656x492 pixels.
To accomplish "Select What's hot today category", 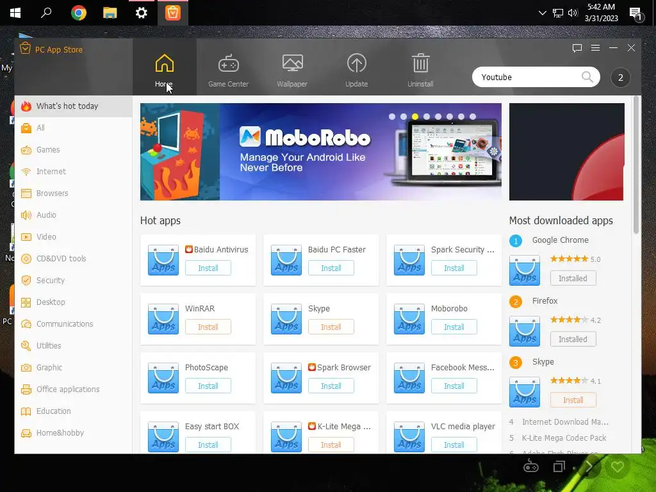I will pos(74,106).
